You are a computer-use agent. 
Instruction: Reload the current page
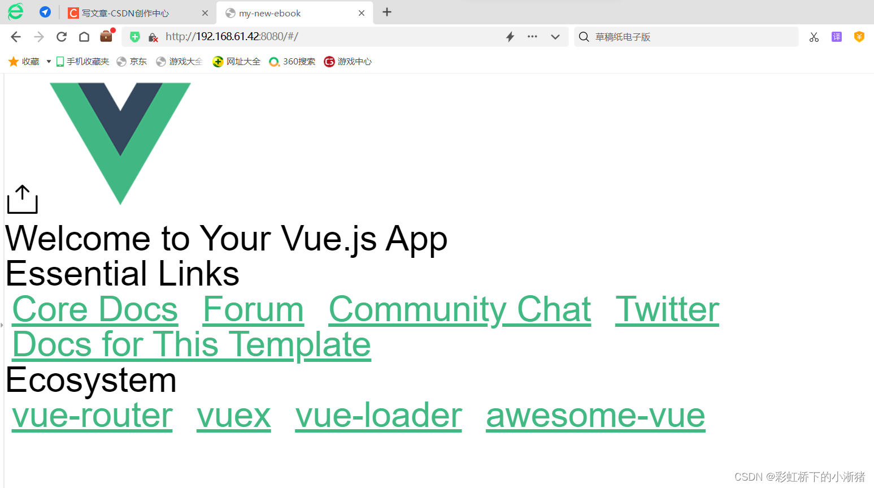62,37
